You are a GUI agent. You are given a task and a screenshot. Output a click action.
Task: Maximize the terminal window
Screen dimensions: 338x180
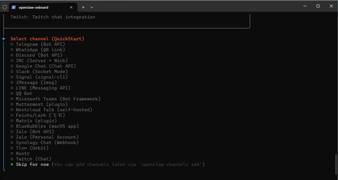click(x=318, y=6)
